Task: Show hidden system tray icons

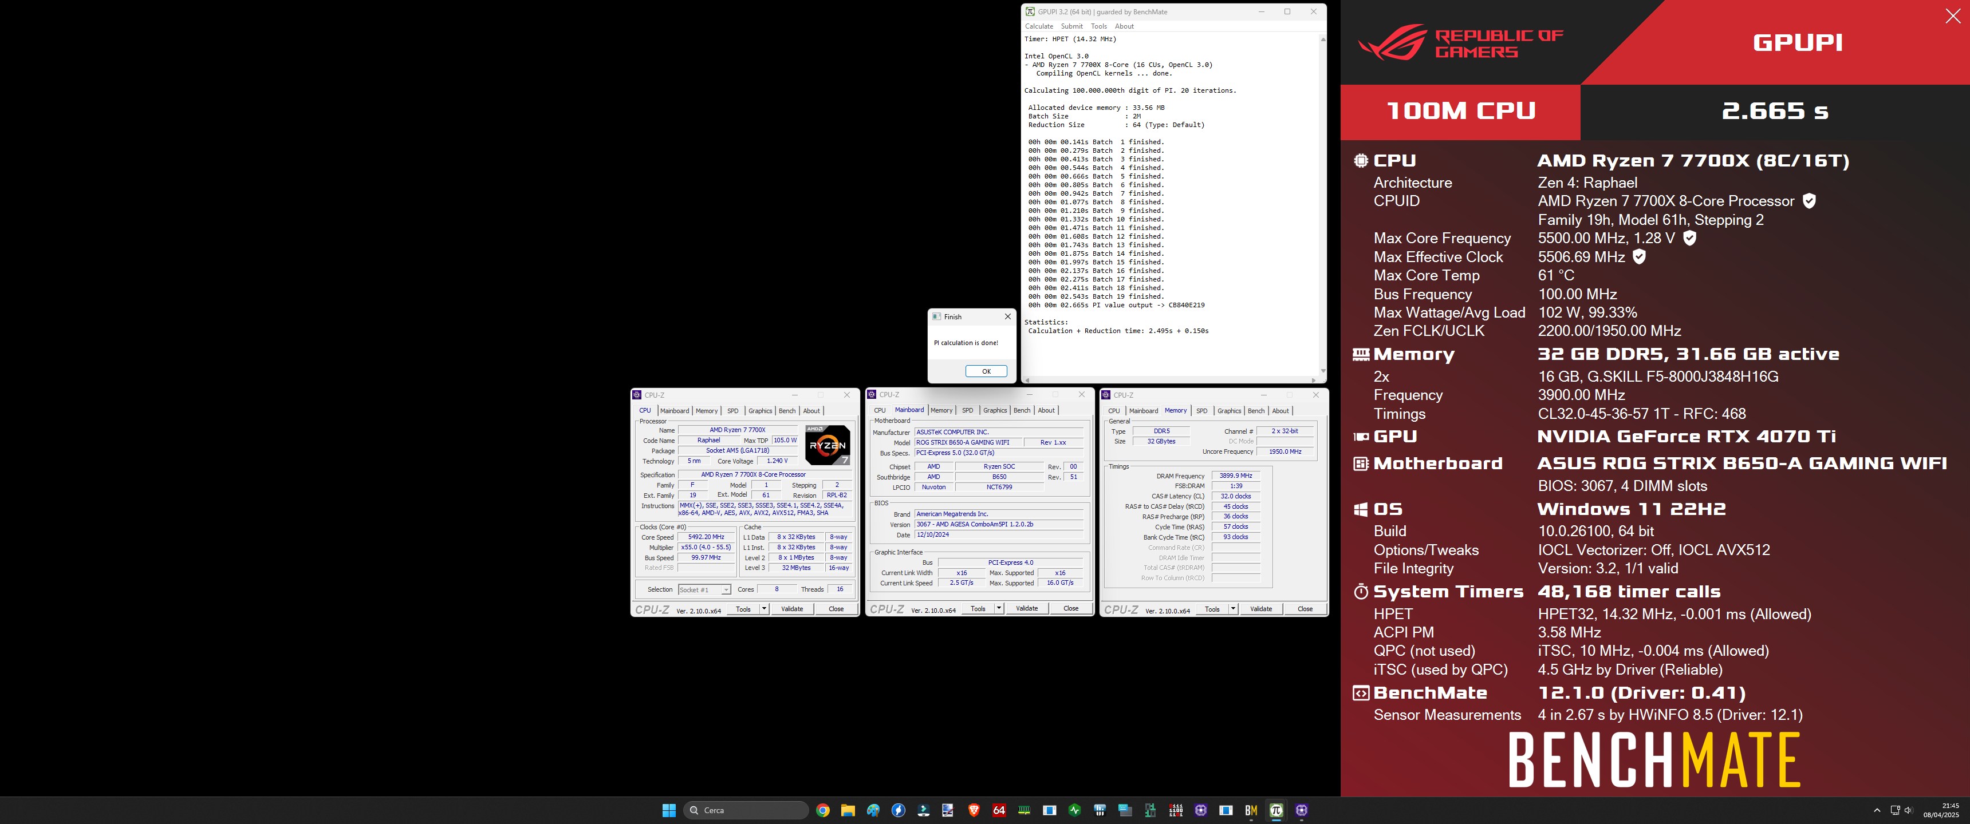Action: tap(1877, 810)
